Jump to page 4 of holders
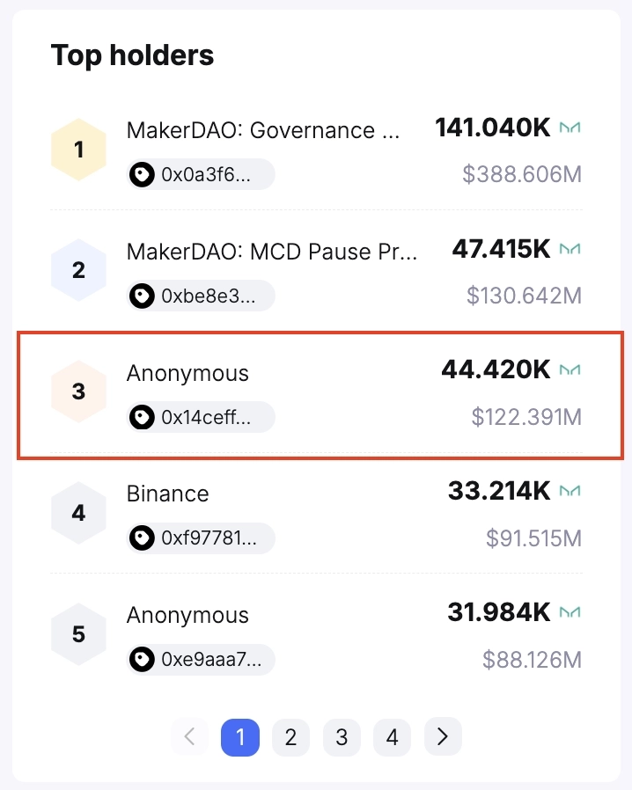 click(x=392, y=737)
